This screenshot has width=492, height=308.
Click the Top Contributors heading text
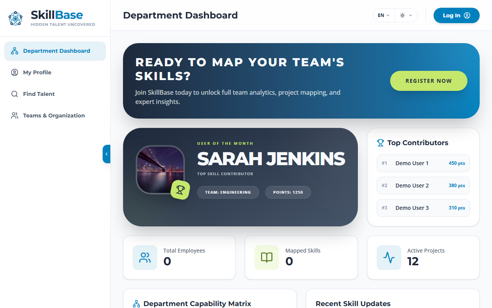(418, 143)
